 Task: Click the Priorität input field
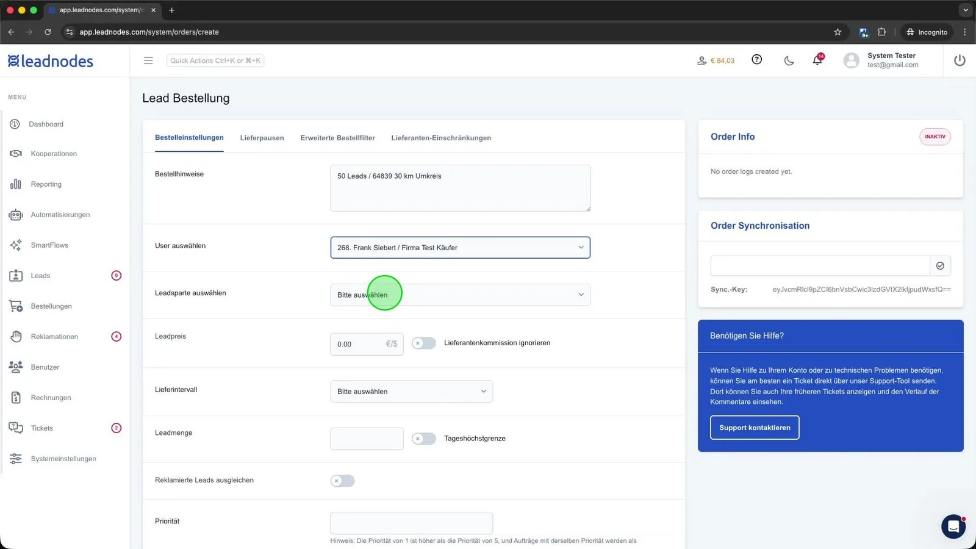point(412,523)
